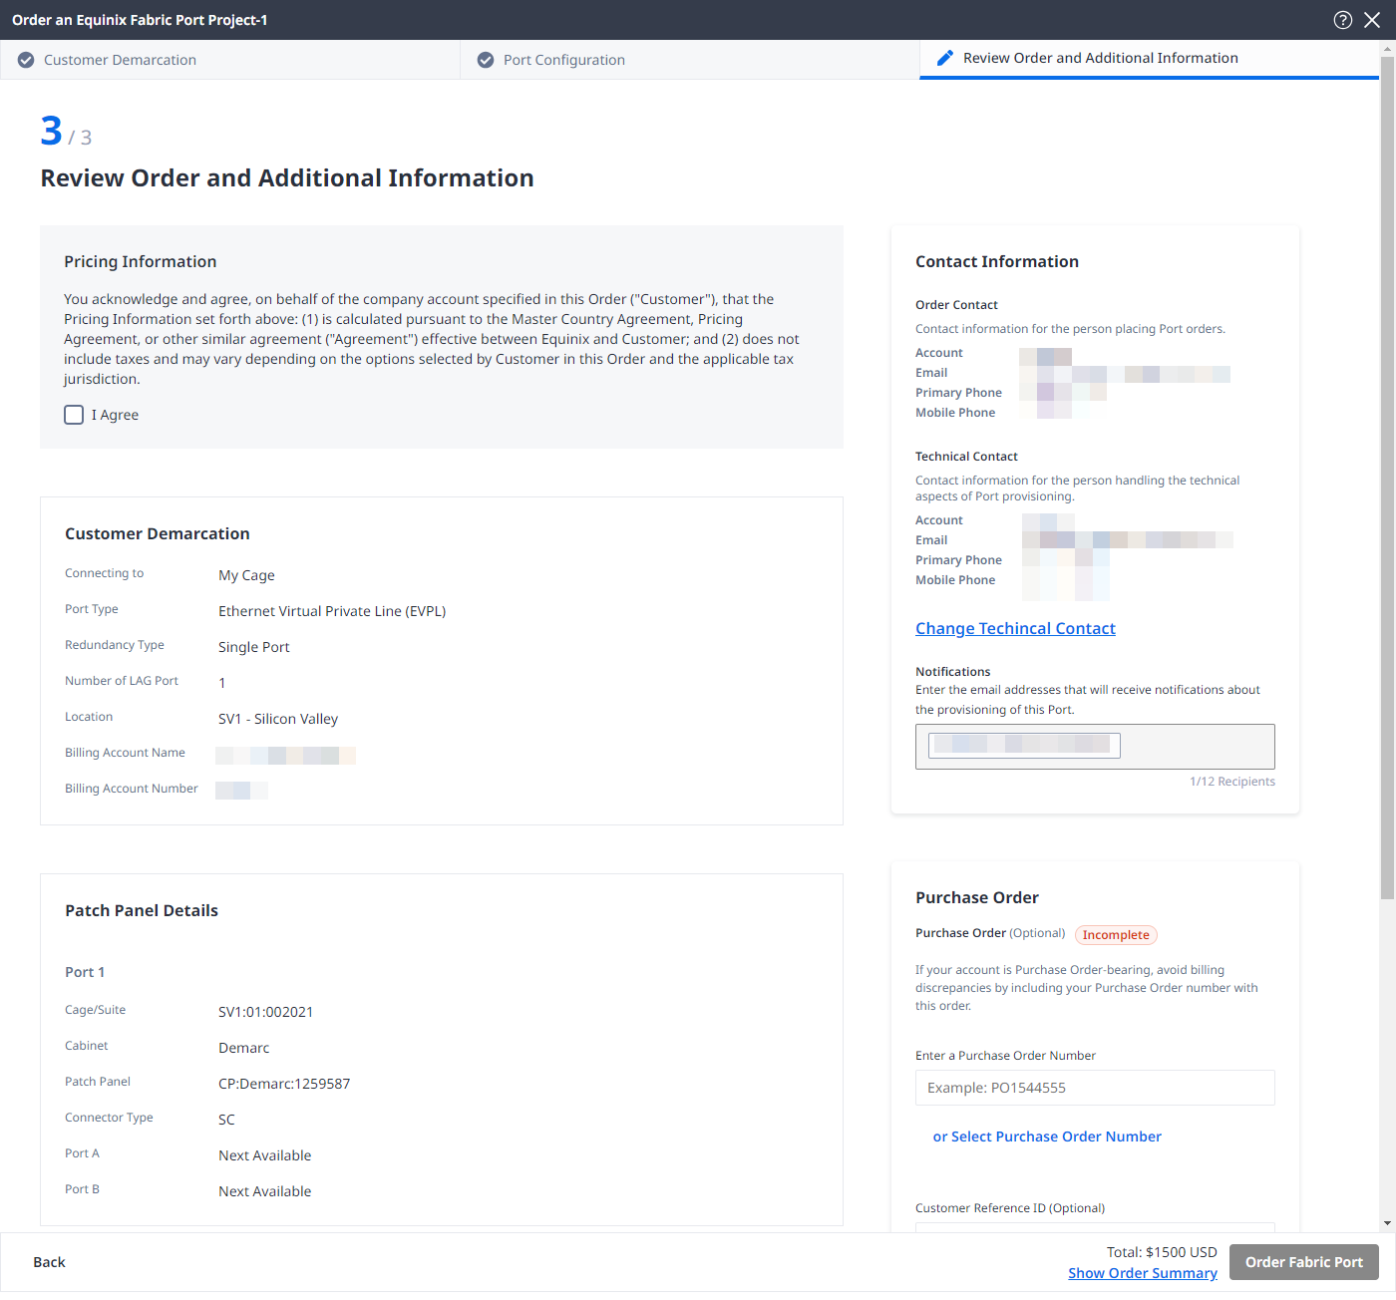Click the pencil icon on Review Order tab
Image resolution: width=1396 pixels, height=1300 pixels.
pyautogui.click(x=944, y=58)
